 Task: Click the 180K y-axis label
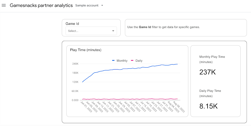click(75, 73)
